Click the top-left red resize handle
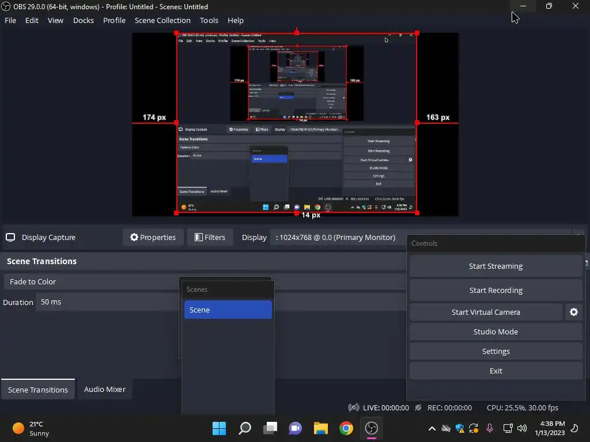The width and height of the screenshot is (590, 442). (x=176, y=33)
